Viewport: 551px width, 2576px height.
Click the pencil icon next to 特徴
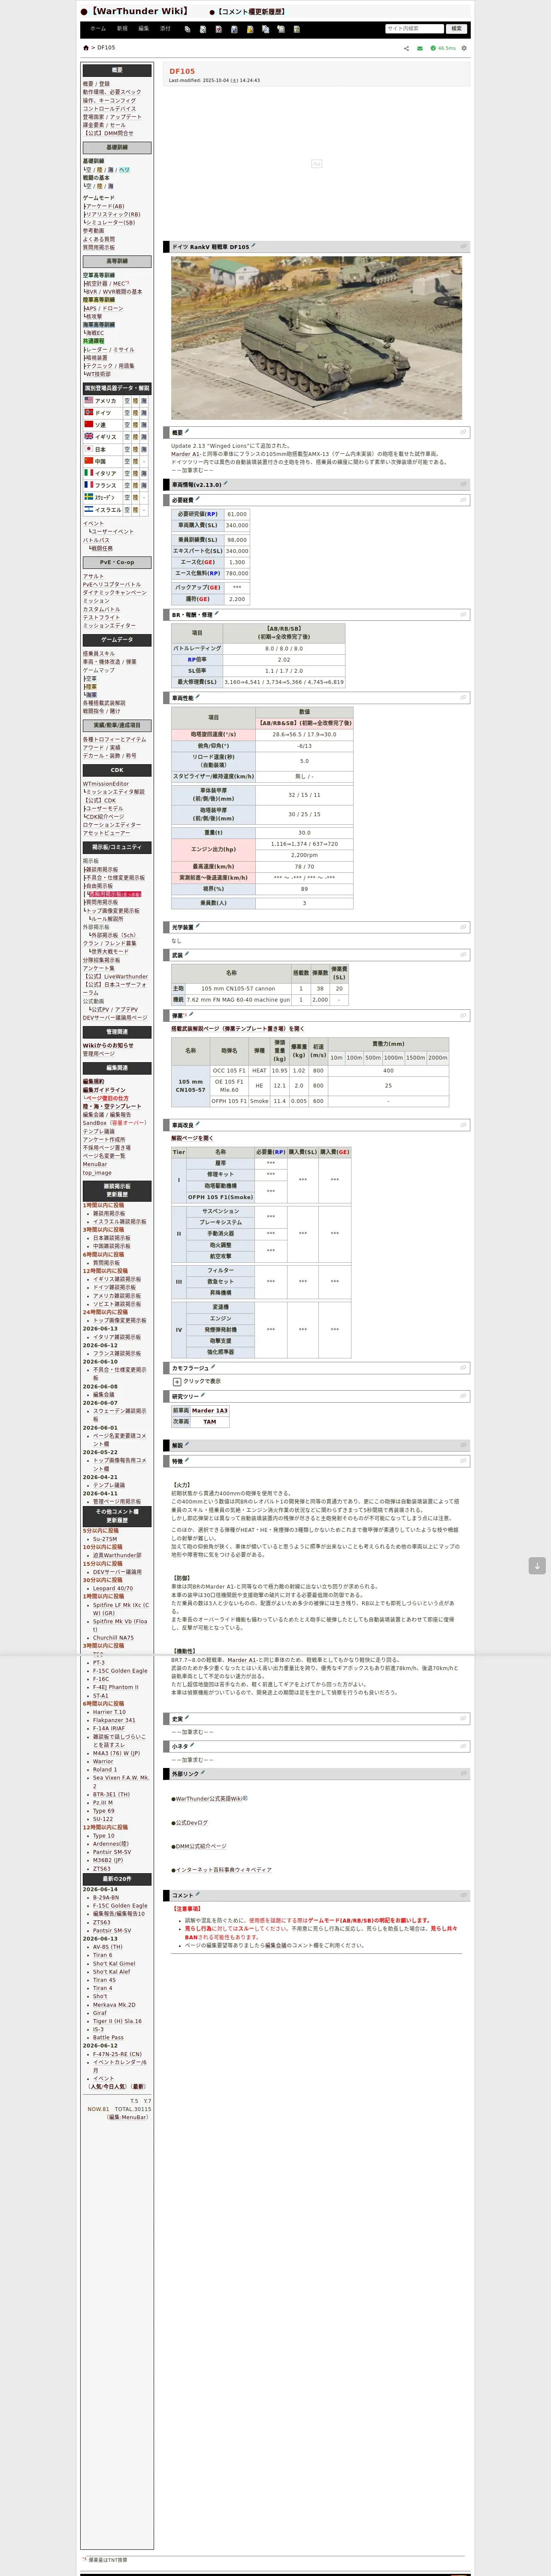187,1460
